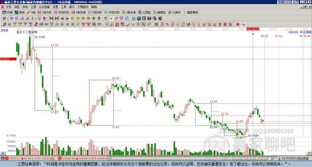Open the 主页 homepage link
Viewport: 312px width, 167px height.
[296, 2]
